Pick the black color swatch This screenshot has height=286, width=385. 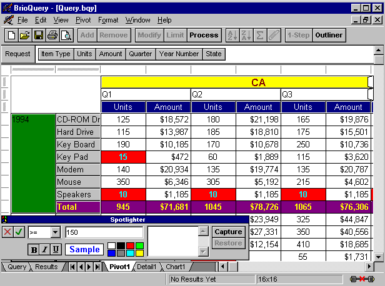121,246
